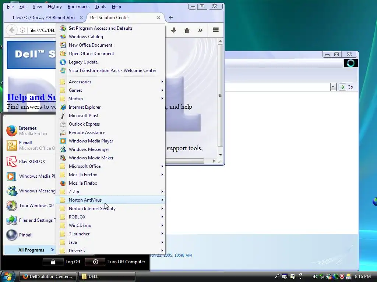Open pinned E-mail Microsoft Office item

30,145
